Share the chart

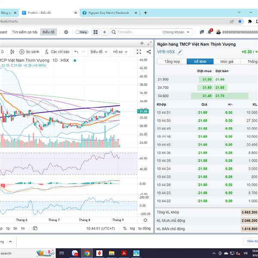(x=149, y=52)
